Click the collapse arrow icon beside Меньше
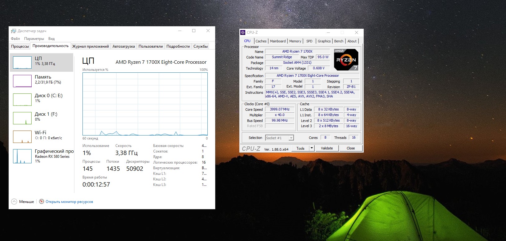506x241 pixels. (x=14, y=201)
